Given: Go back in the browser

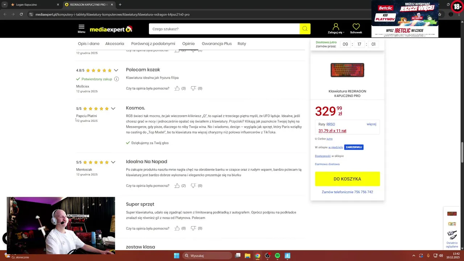Looking at the screenshot, I should click(5, 14).
